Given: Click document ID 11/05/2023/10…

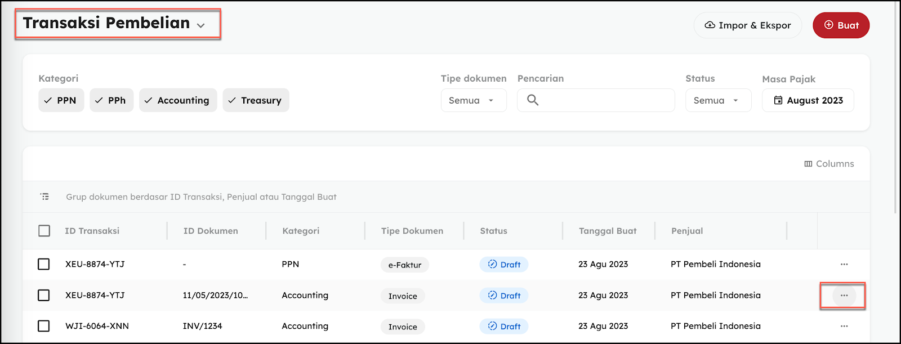Looking at the screenshot, I should [x=215, y=295].
